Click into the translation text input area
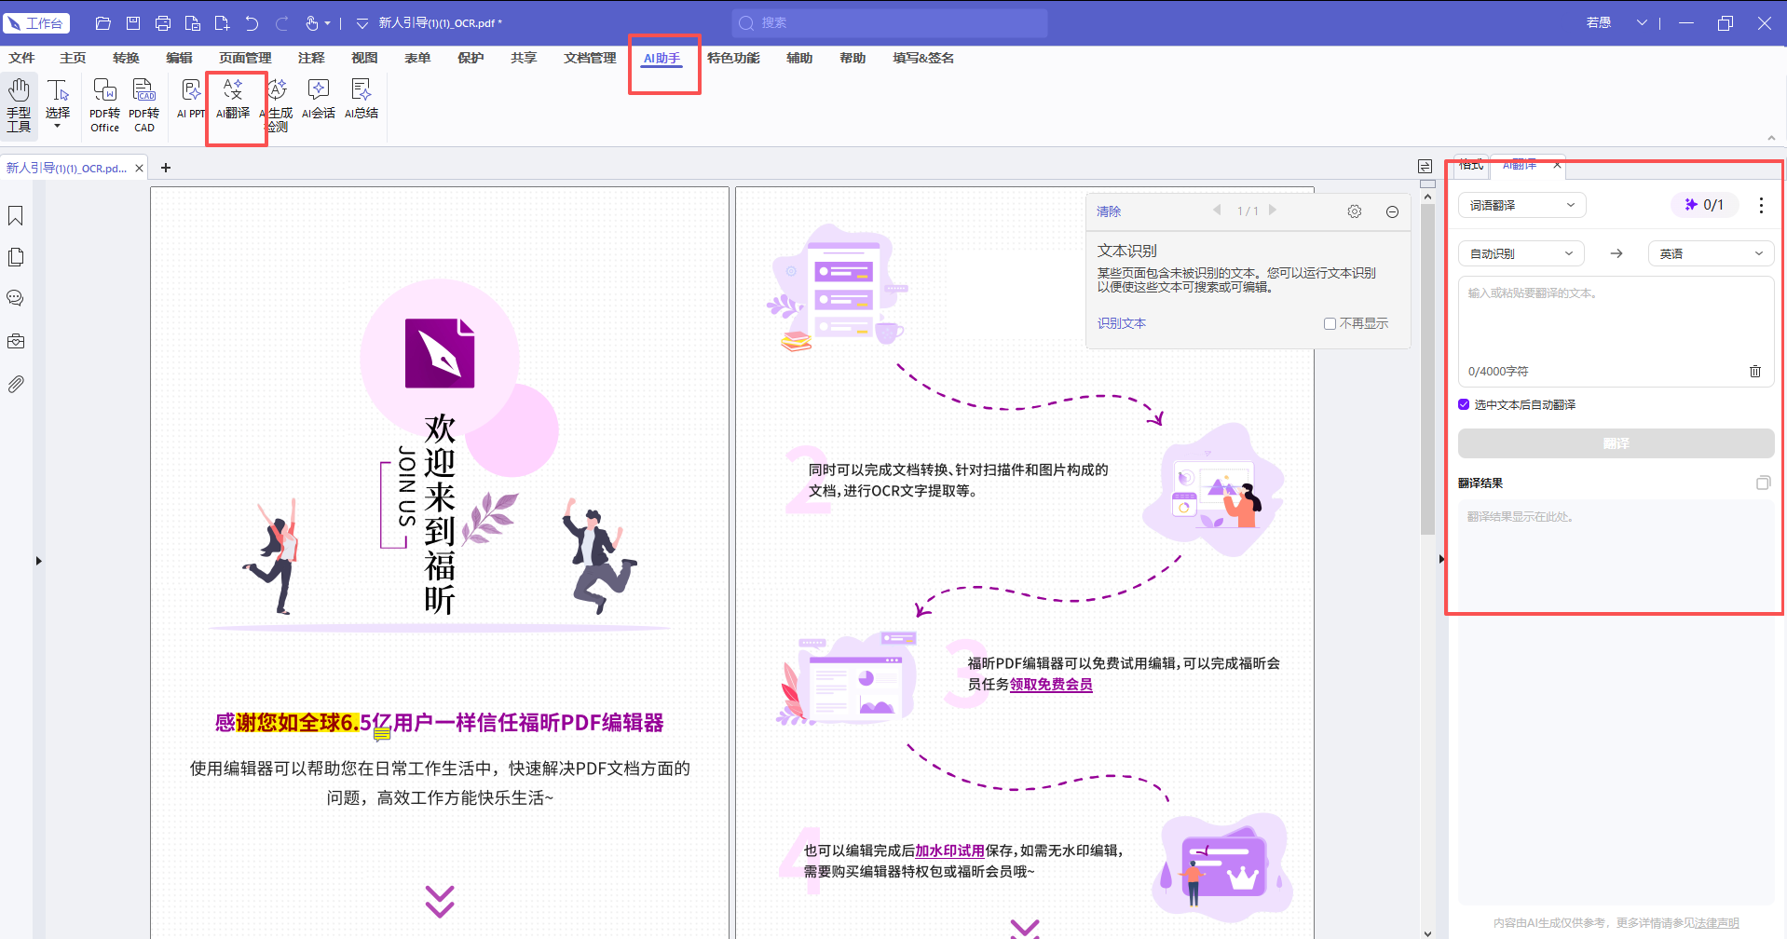Viewport: 1787px width, 939px height. coord(1616,321)
